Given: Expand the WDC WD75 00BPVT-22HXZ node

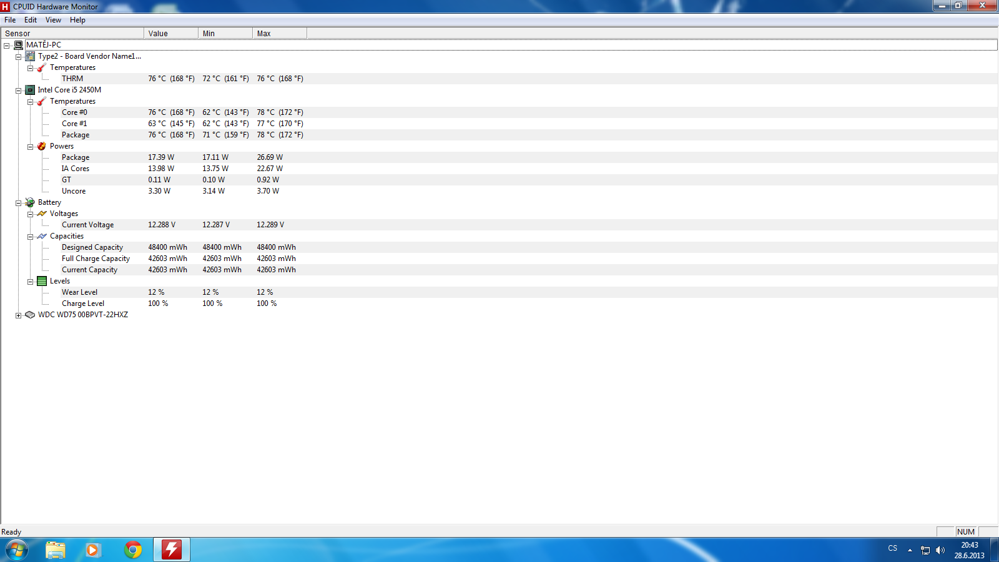Looking at the screenshot, I should coord(19,315).
